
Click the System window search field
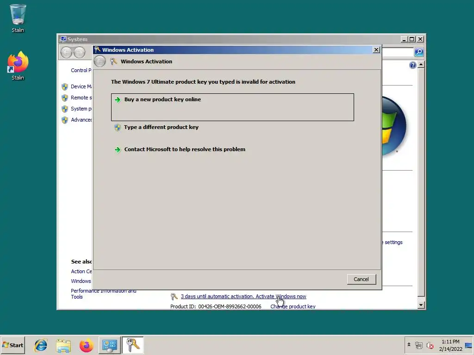click(398, 52)
